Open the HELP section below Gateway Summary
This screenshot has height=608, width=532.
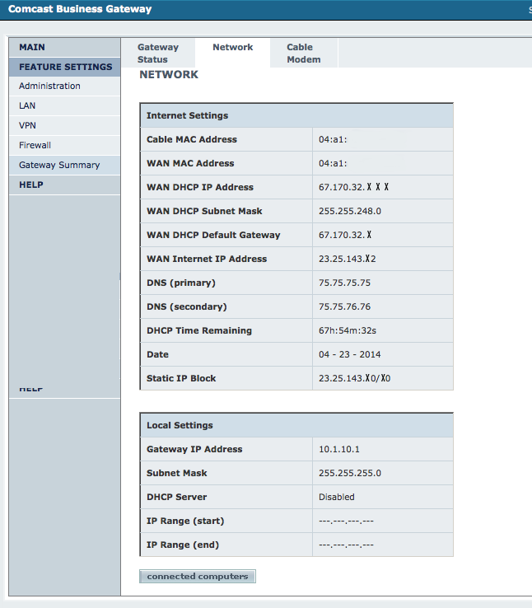(64, 185)
